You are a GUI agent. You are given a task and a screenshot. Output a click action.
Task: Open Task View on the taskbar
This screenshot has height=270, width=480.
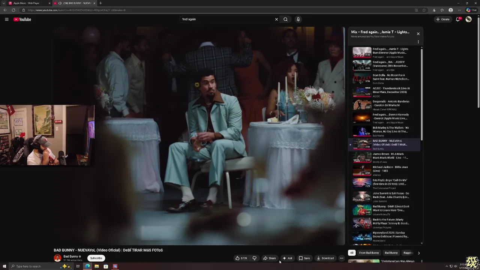click(x=78, y=266)
